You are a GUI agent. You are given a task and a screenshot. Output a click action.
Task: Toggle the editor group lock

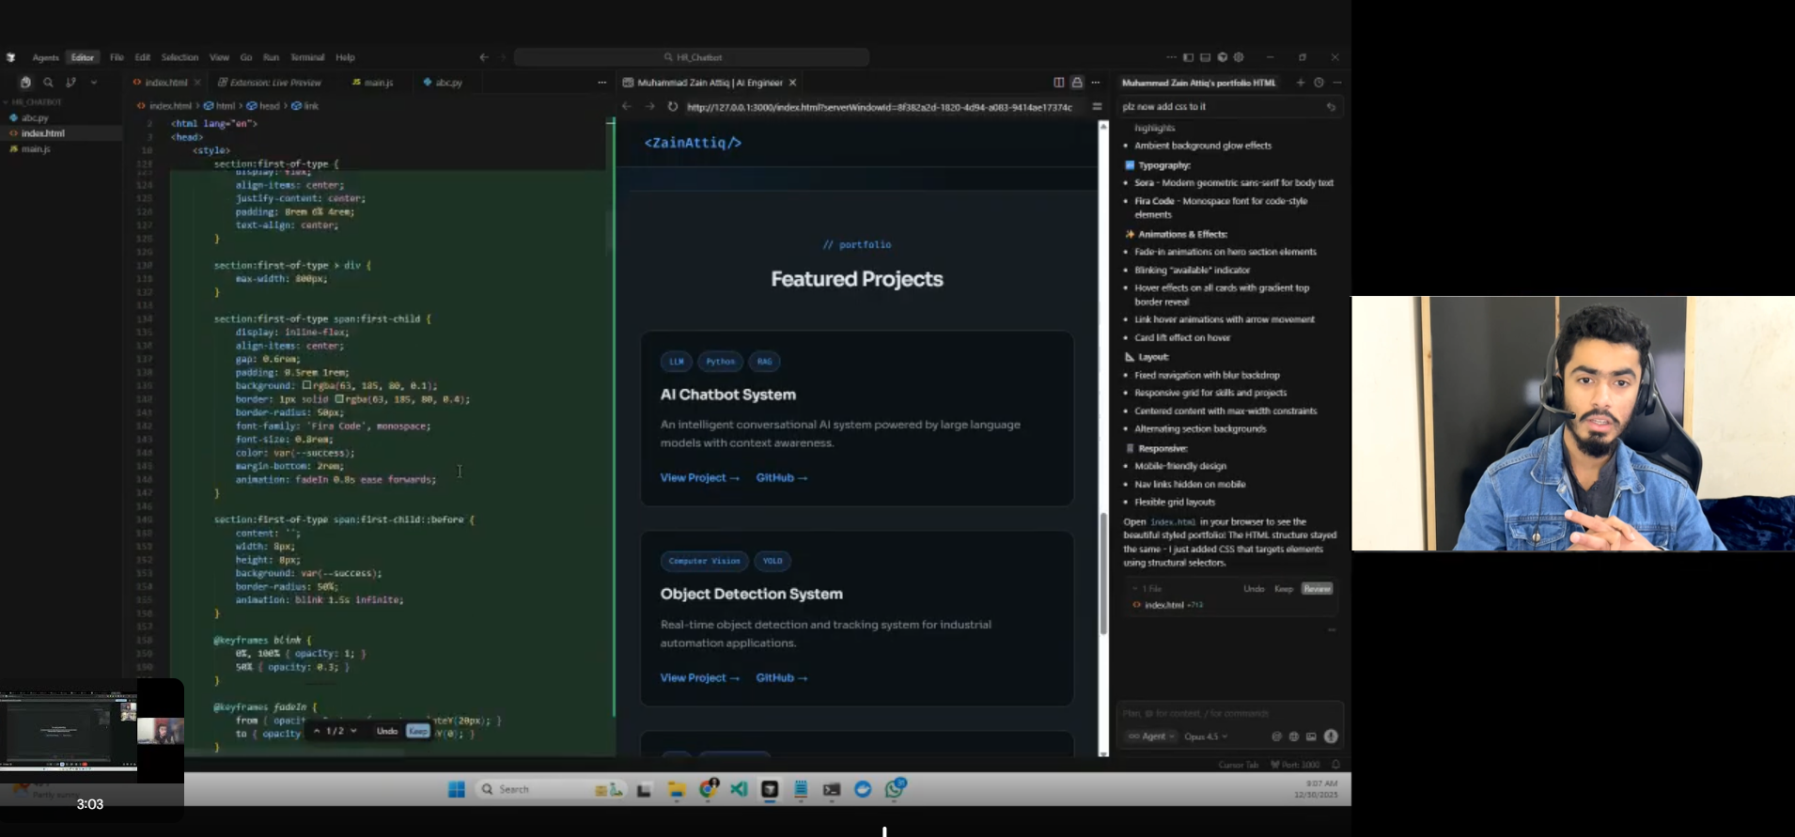1077,83
